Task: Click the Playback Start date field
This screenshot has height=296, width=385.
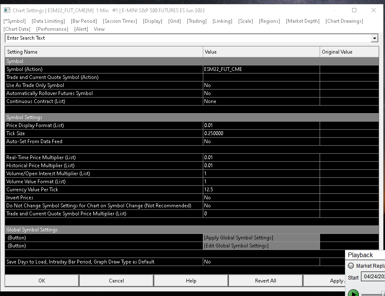Action: 373,277
